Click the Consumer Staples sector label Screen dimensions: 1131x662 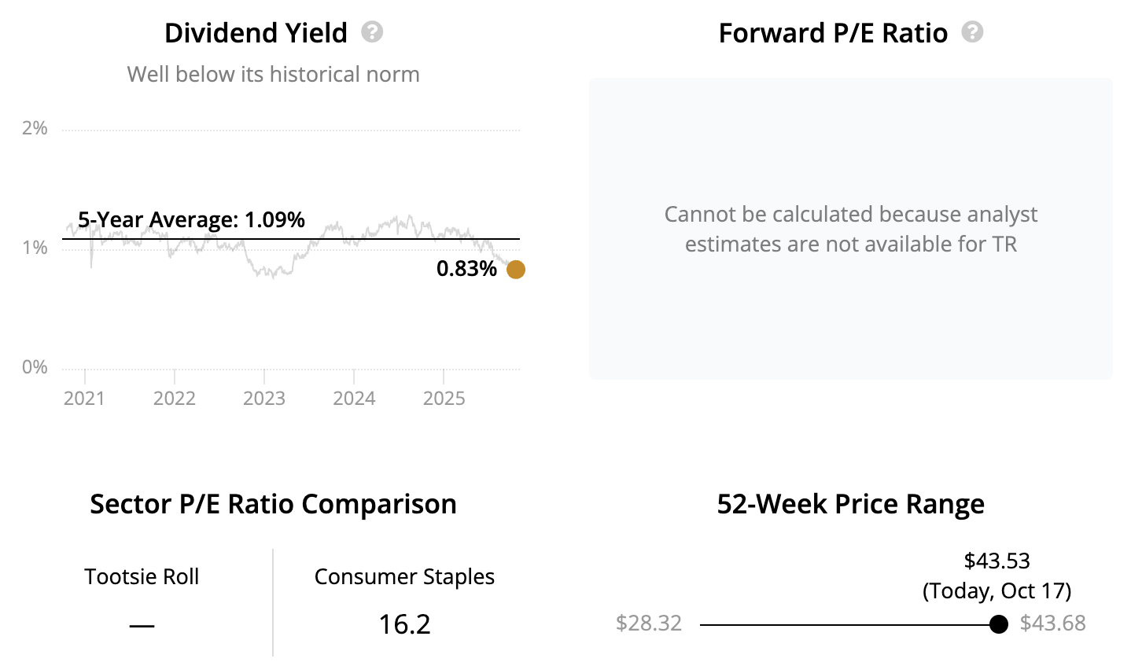click(404, 576)
